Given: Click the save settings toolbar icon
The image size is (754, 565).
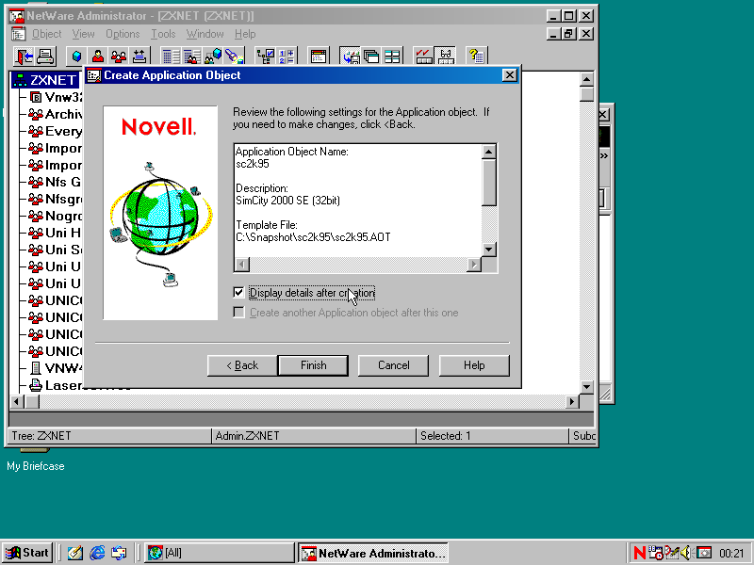Looking at the screenshot, I should (351, 56).
